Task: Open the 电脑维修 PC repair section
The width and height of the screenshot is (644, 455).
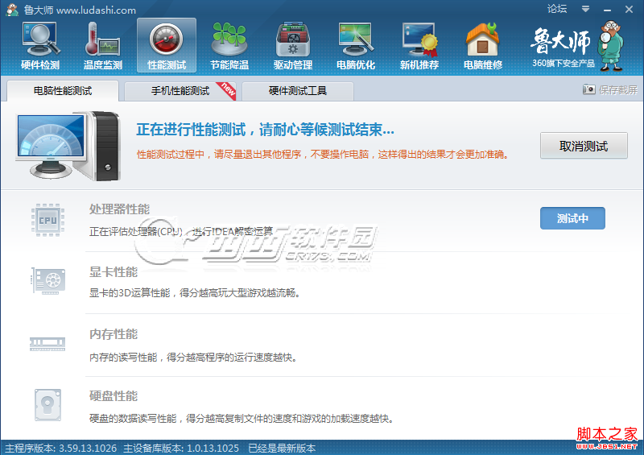Action: pyautogui.click(x=482, y=46)
